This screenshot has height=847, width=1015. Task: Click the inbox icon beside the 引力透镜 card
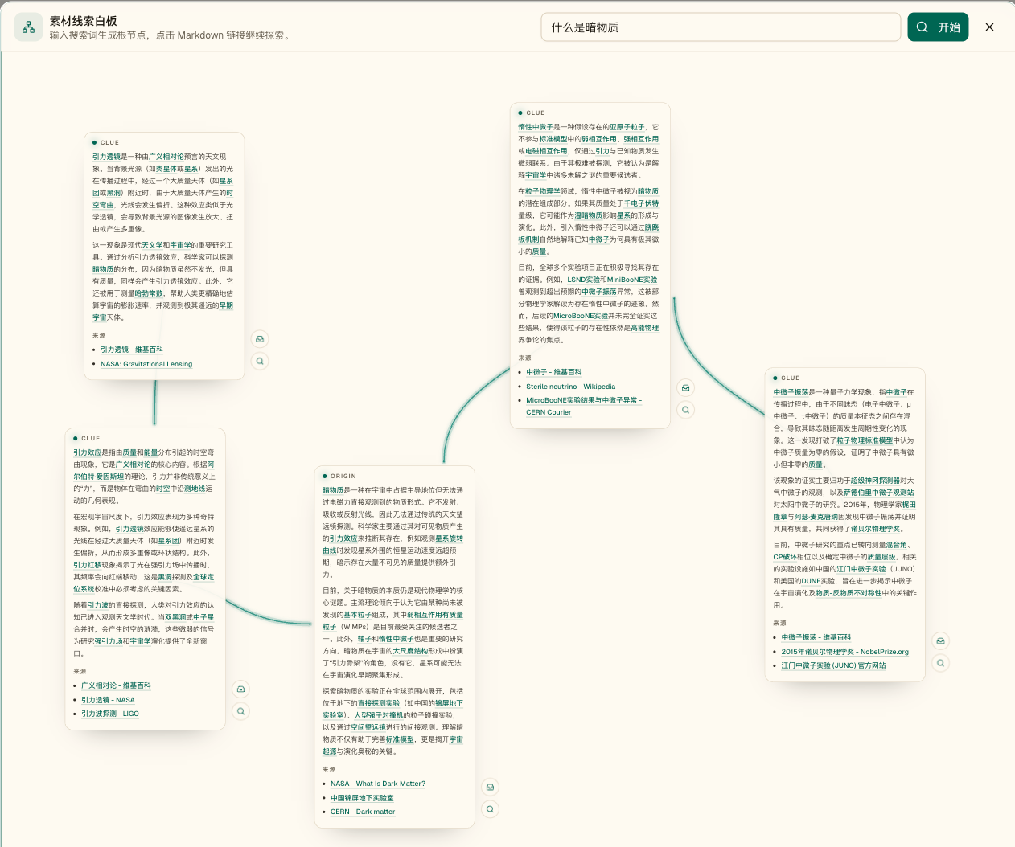(x=260, y=339)
